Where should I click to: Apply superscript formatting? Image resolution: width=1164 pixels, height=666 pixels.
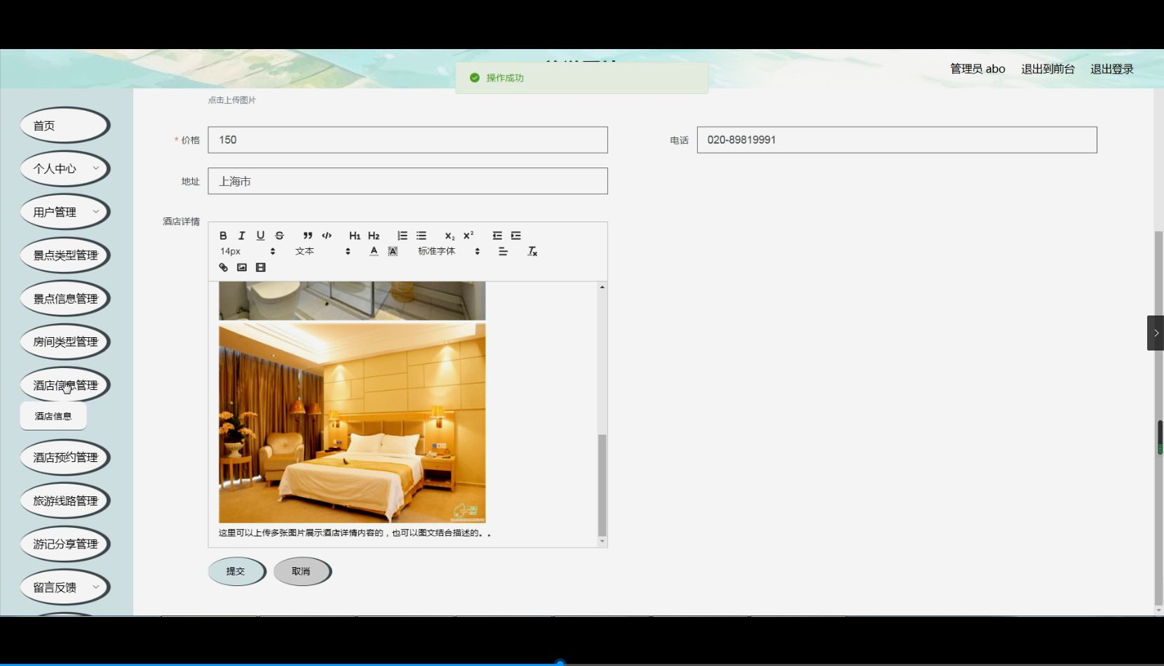coord(468,236)
